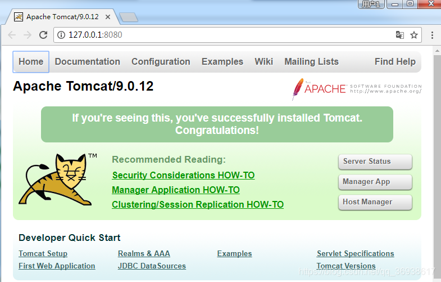
Task: Click the successfully installed Tomcat banner
Action: pos(217,124)
